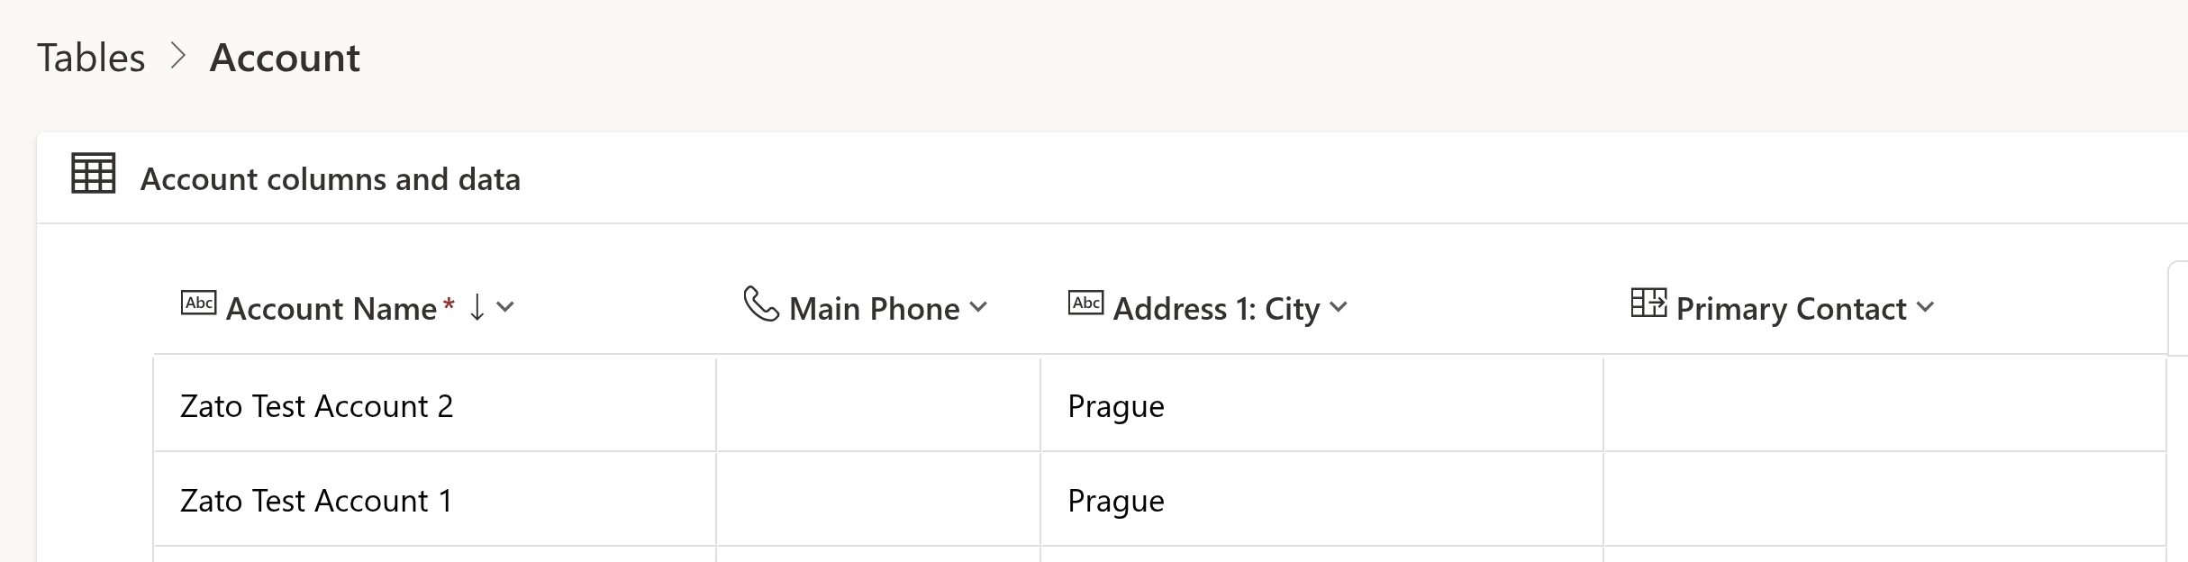
Task: Expand the Main Phone column dropdown chevron
Action: click(x=978, y=307)
